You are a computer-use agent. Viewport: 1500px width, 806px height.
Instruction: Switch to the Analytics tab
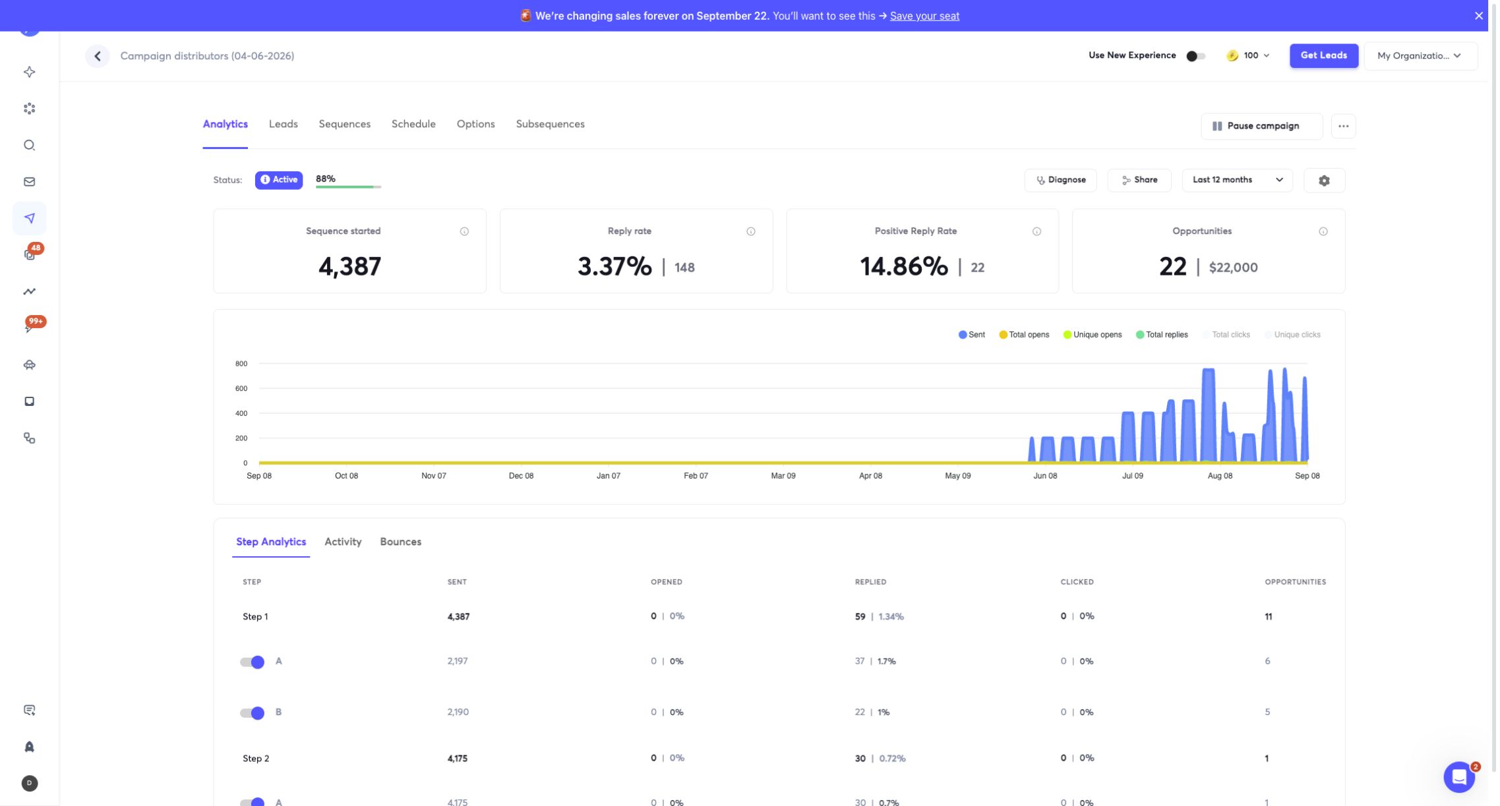[x=225, y=125]
